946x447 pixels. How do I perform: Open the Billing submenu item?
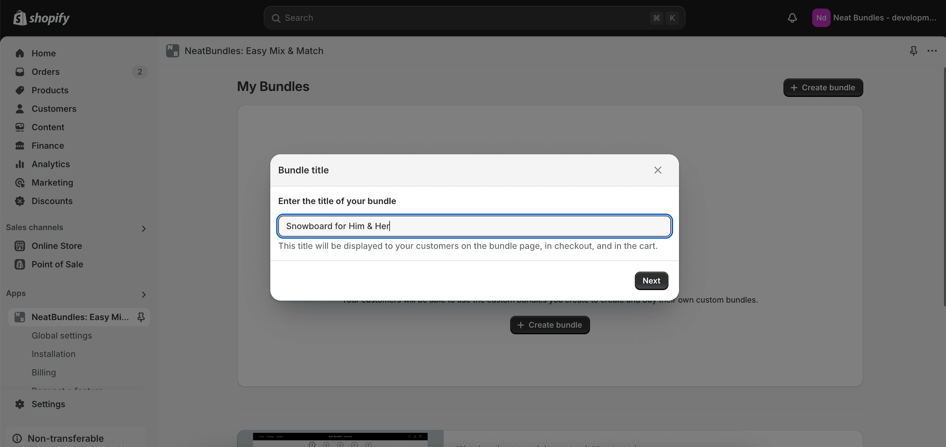(44, 372)
